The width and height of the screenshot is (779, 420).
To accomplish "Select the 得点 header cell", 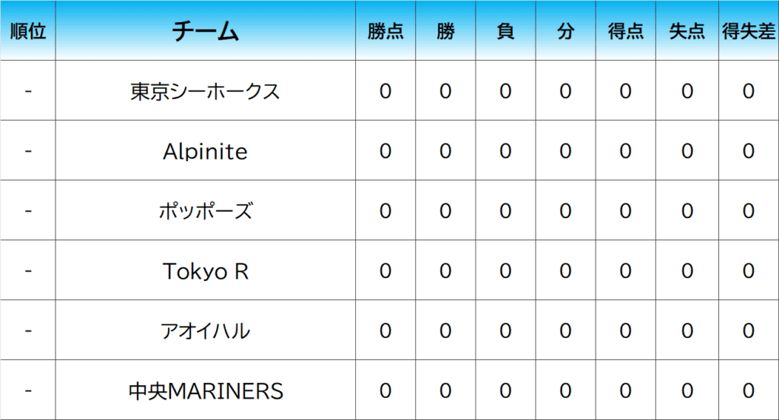I will (625, 31).
